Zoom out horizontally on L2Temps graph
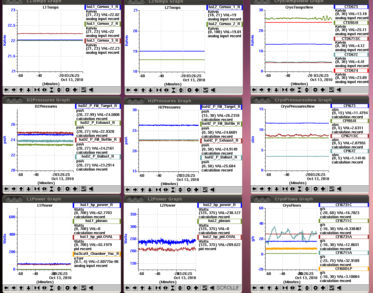Screen dimensions: 373x293 [166, 90]
